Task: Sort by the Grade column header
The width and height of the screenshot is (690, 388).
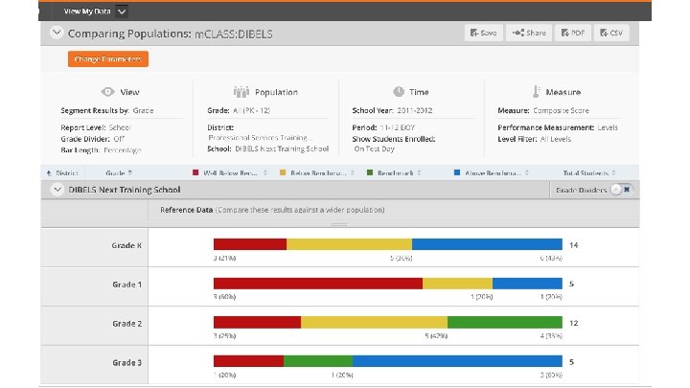Action: coord(119,172)
